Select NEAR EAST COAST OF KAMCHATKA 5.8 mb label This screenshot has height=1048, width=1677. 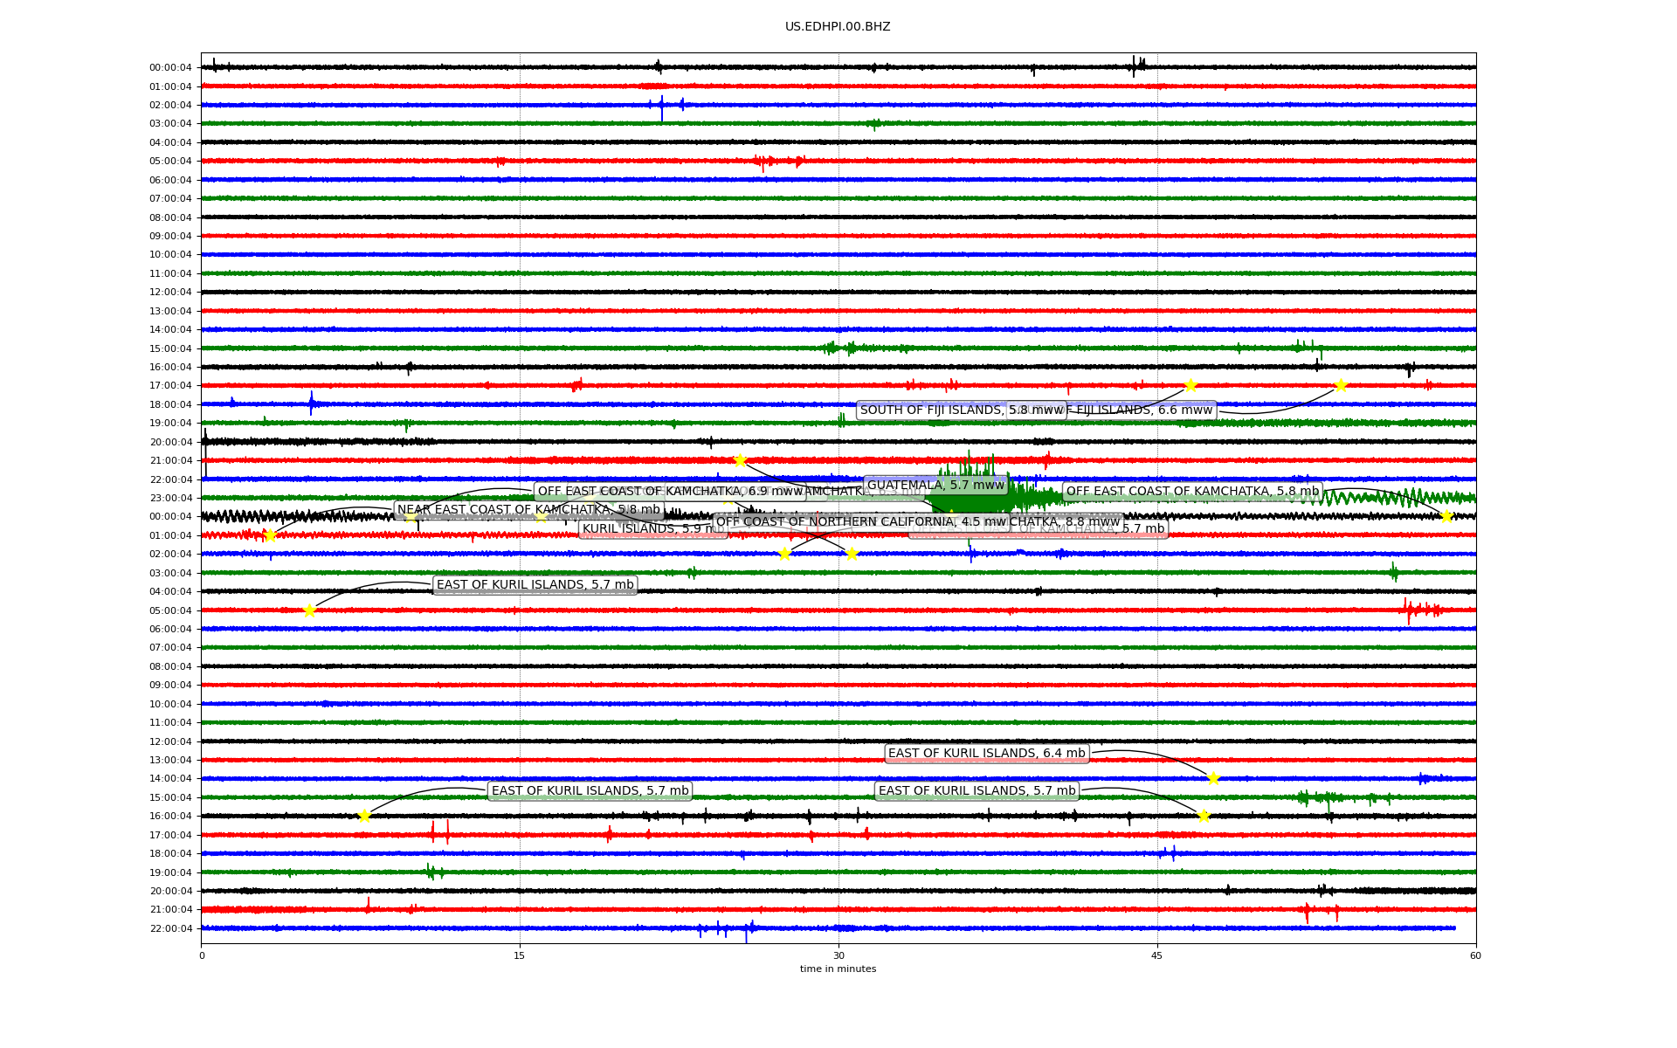[x=528, y=510]
